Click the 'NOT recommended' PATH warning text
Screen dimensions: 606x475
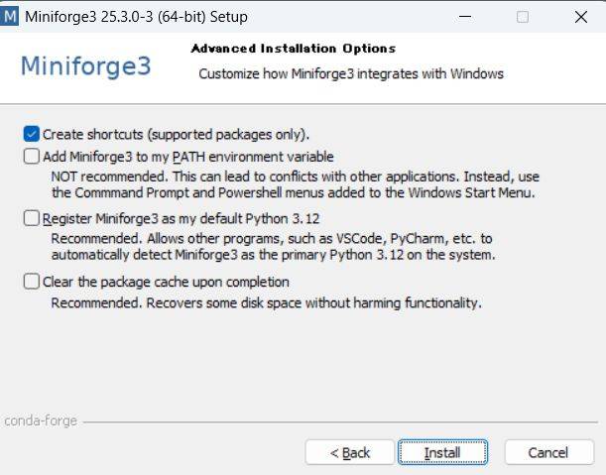pyautogui.click(x=296, y=184)
